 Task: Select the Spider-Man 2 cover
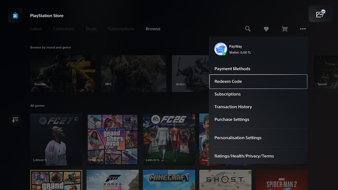[x=282, y=180]
